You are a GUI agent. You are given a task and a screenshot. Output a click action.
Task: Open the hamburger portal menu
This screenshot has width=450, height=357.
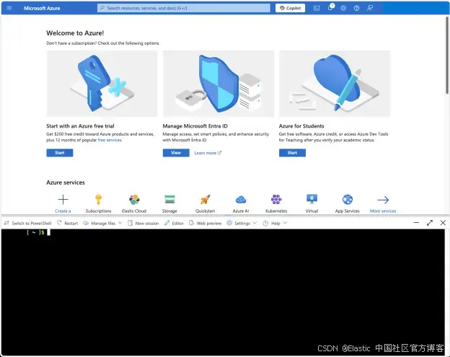[x=9, y=8]
